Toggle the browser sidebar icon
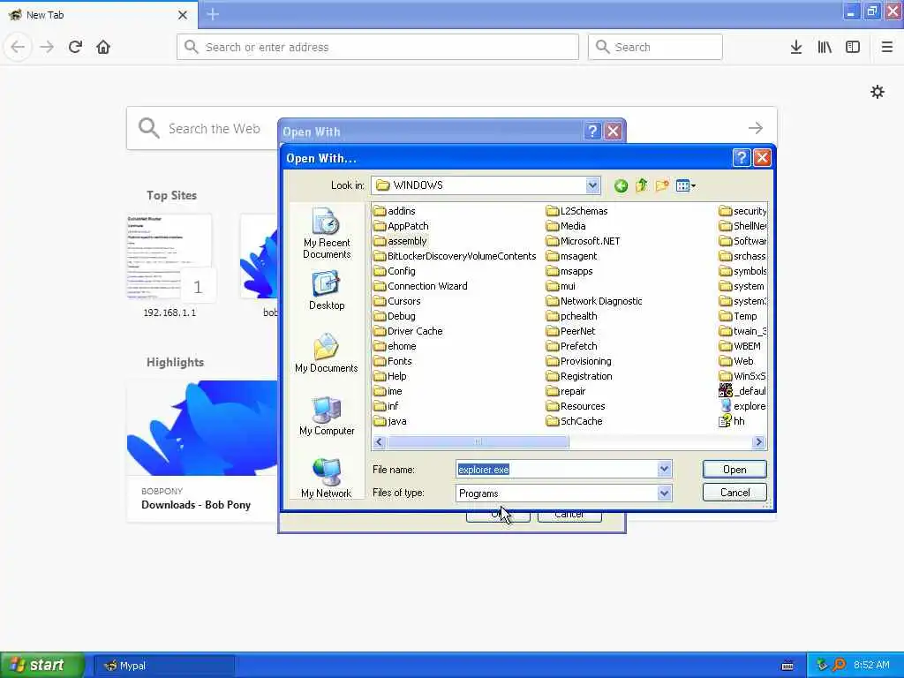Viewport: 904px width, 678px height. pos(853,47)
